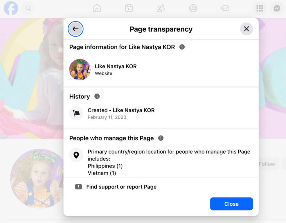Open Facebook search magnifier
The width and height of the screenshot is (286, 223).
[28, 8]
